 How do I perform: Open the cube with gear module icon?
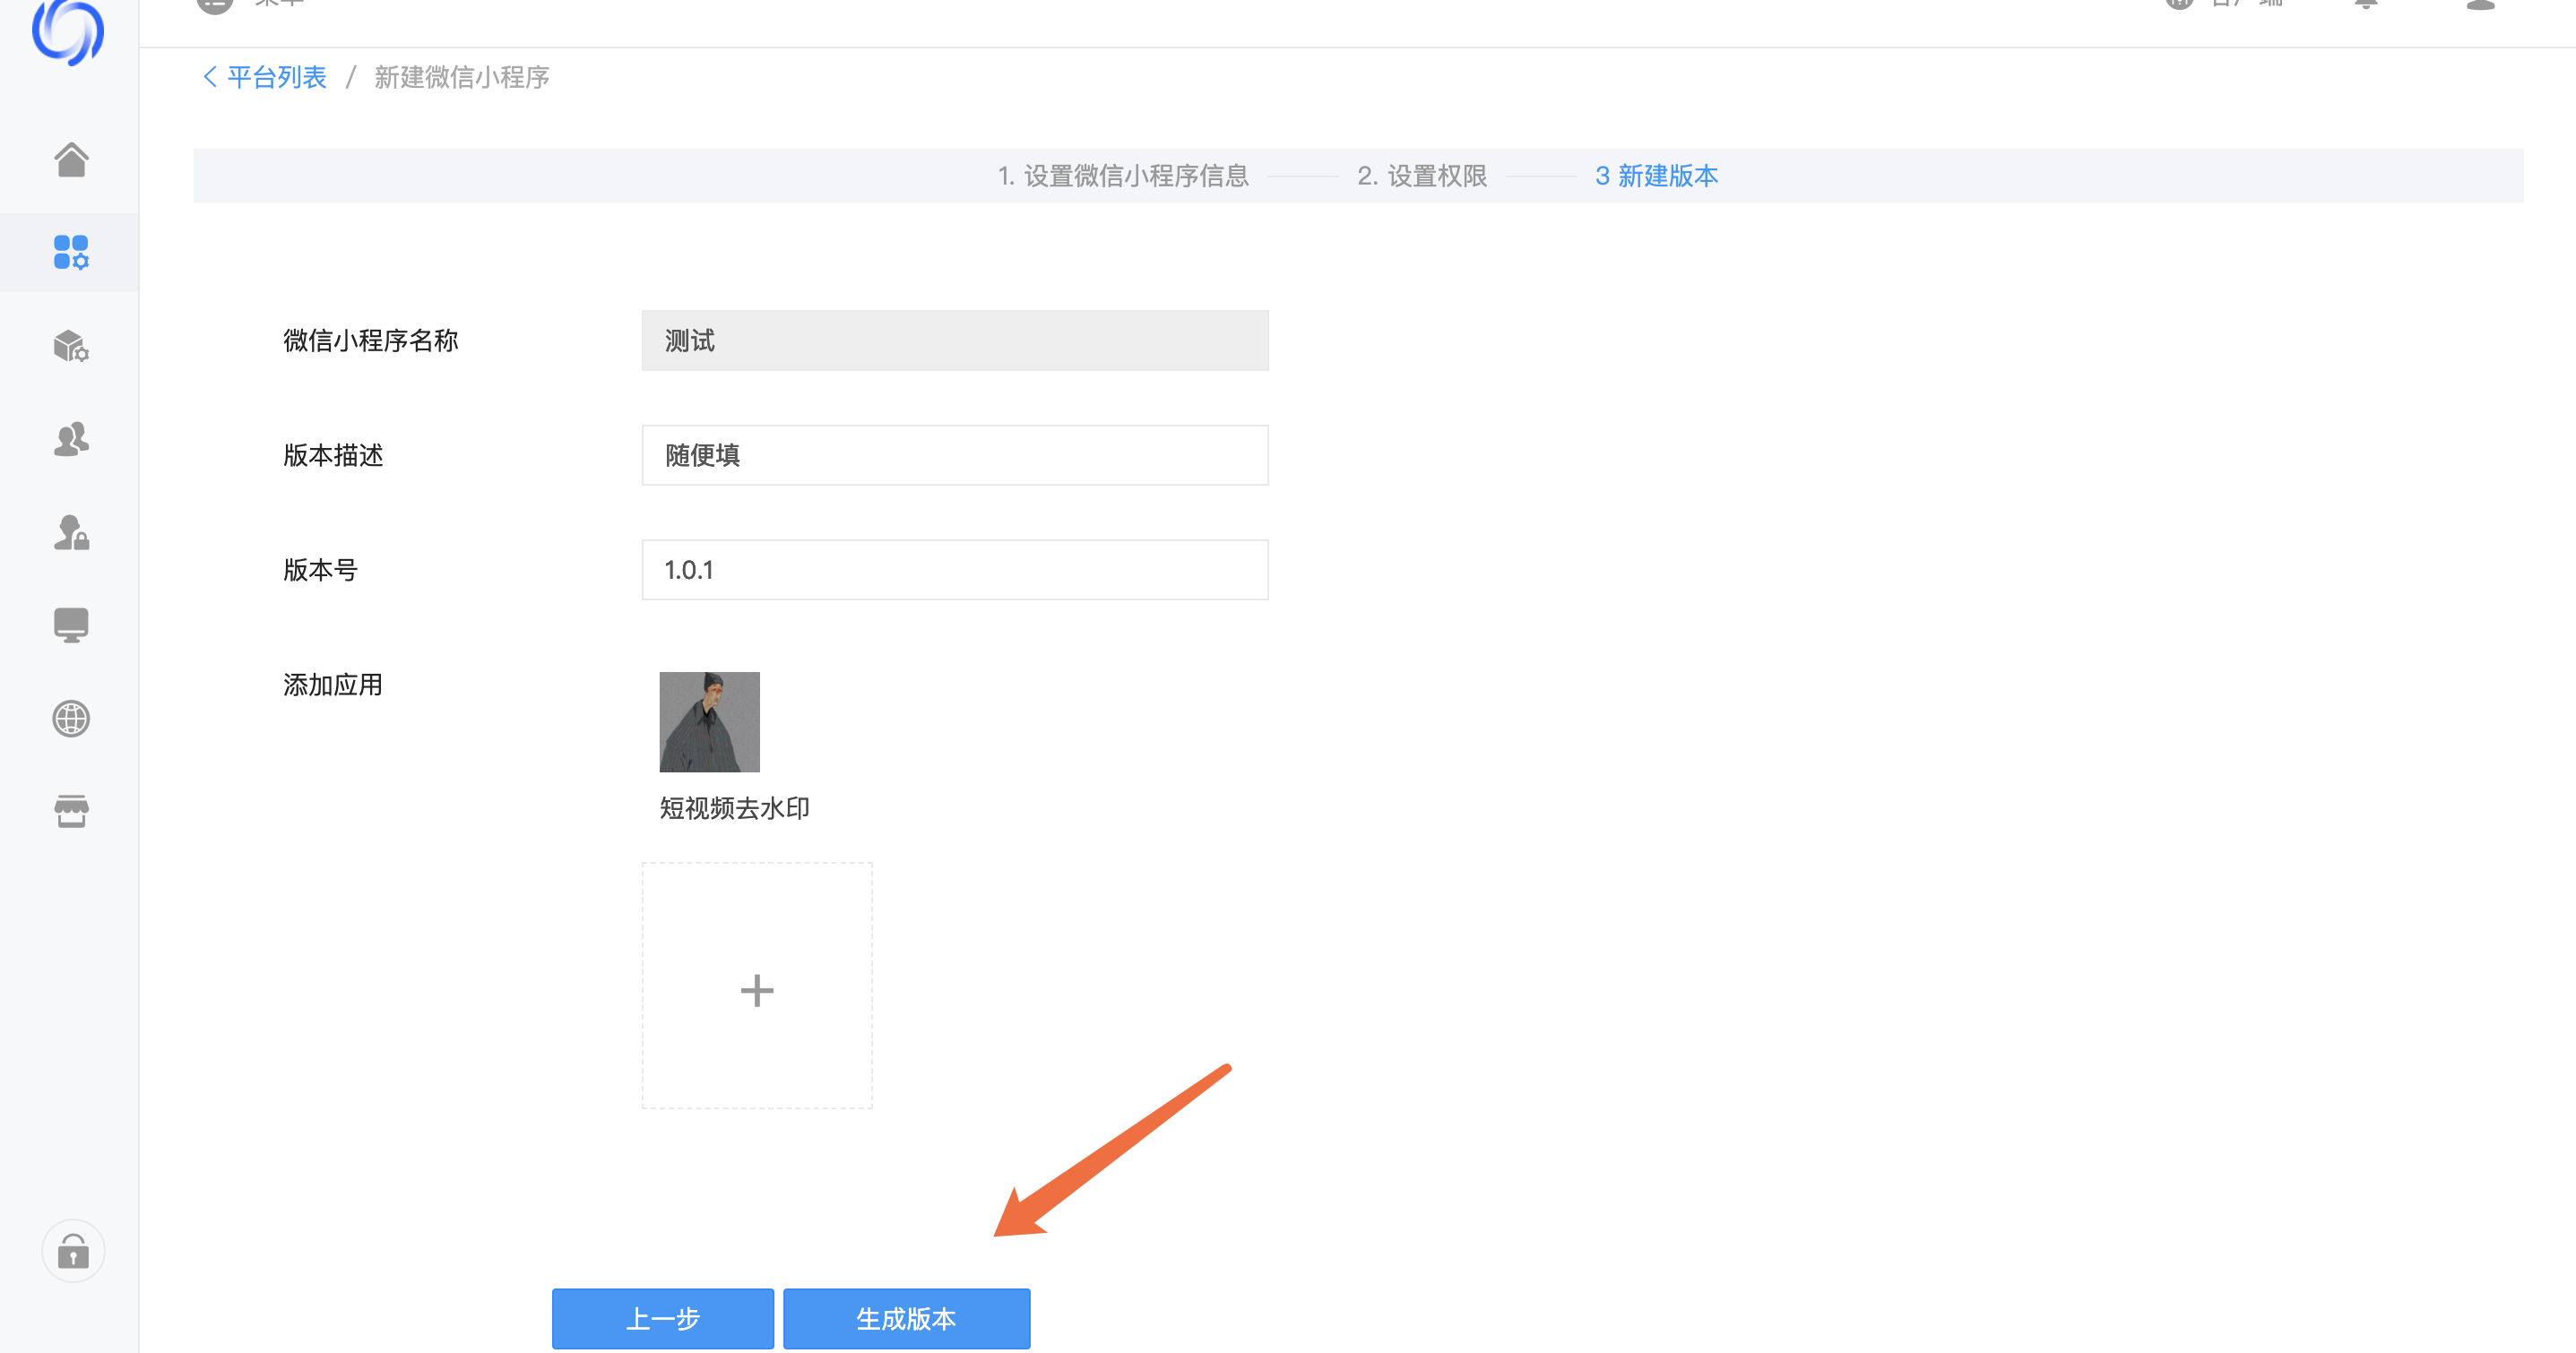[71, 346]
